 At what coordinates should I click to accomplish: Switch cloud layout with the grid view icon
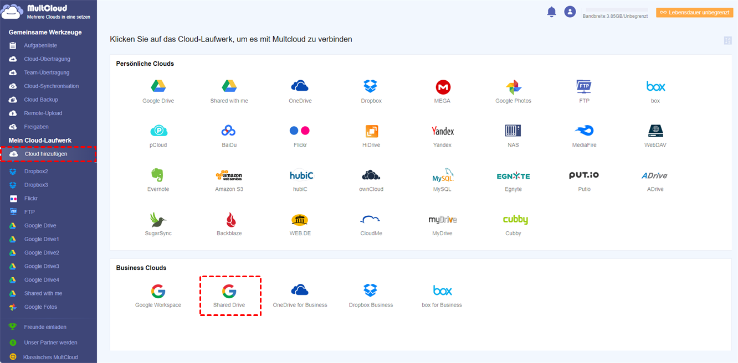click(x=727, y=40)
